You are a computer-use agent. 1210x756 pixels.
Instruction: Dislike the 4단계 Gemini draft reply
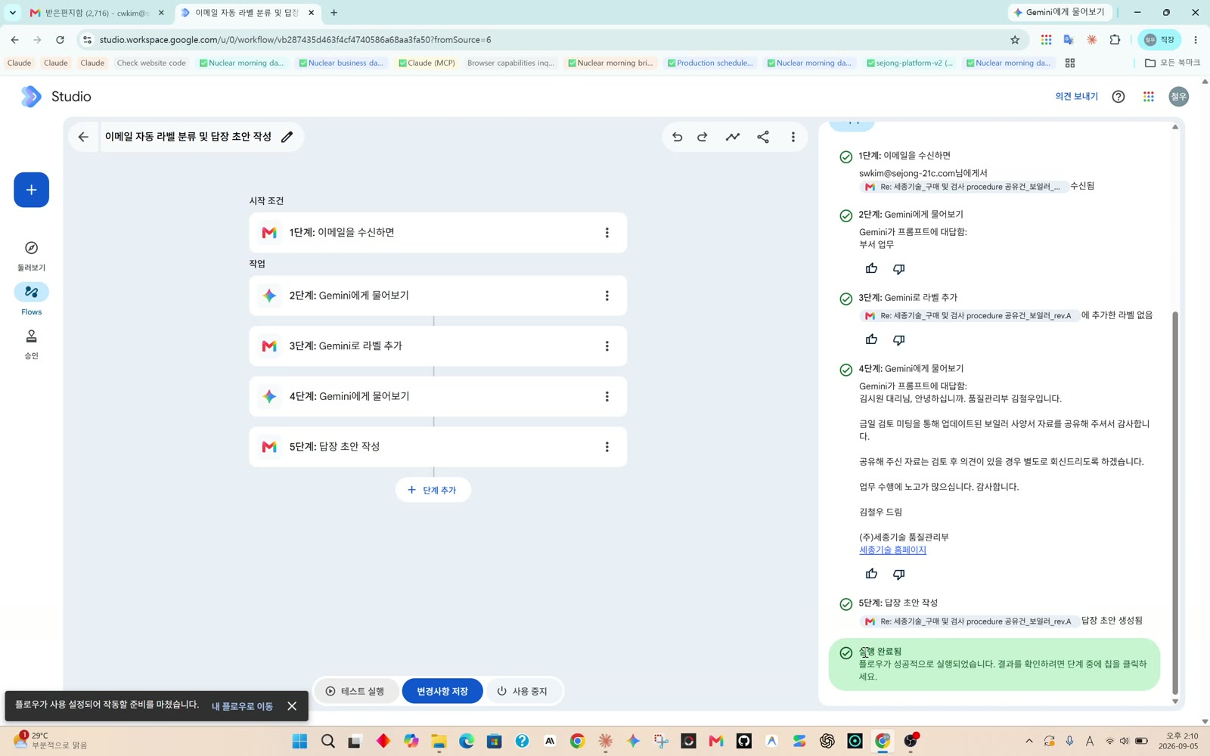pyautogui.click(x=898, y=574)
